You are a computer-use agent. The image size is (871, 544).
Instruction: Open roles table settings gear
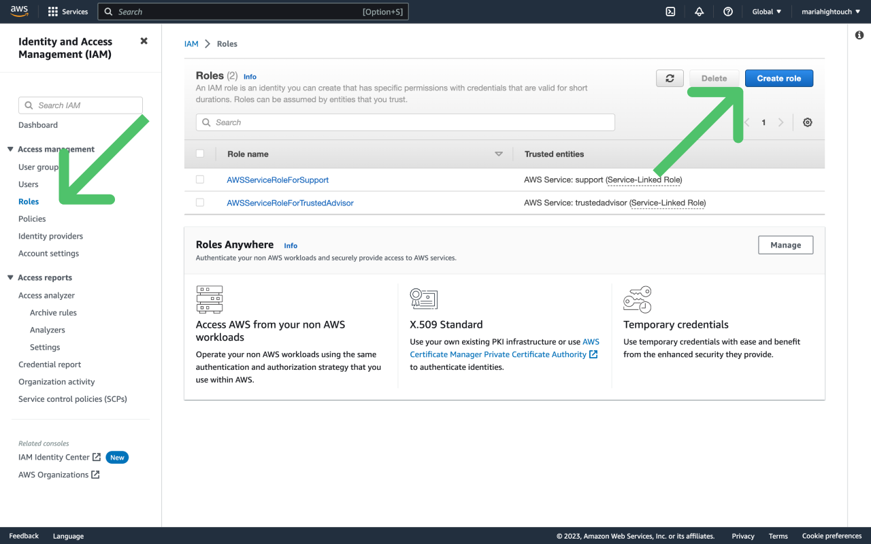click(x=808, y=122)
